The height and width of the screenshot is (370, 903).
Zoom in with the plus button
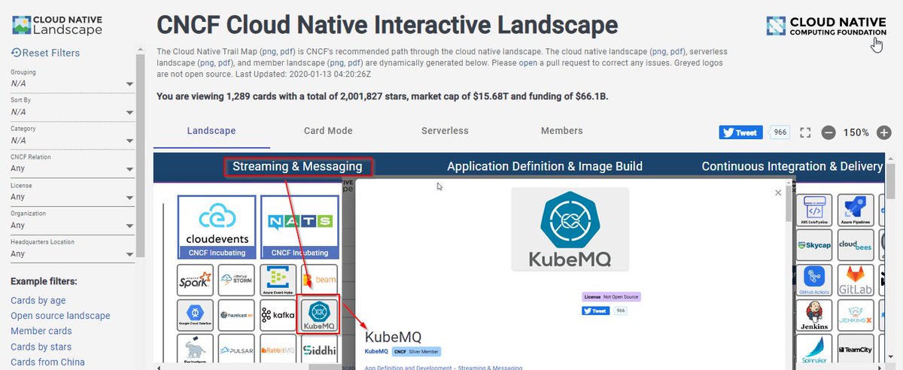[884, 132]
